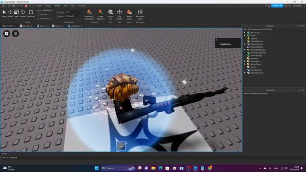Close the Explorer panel
306x172 pixels.
pos(304,26)
